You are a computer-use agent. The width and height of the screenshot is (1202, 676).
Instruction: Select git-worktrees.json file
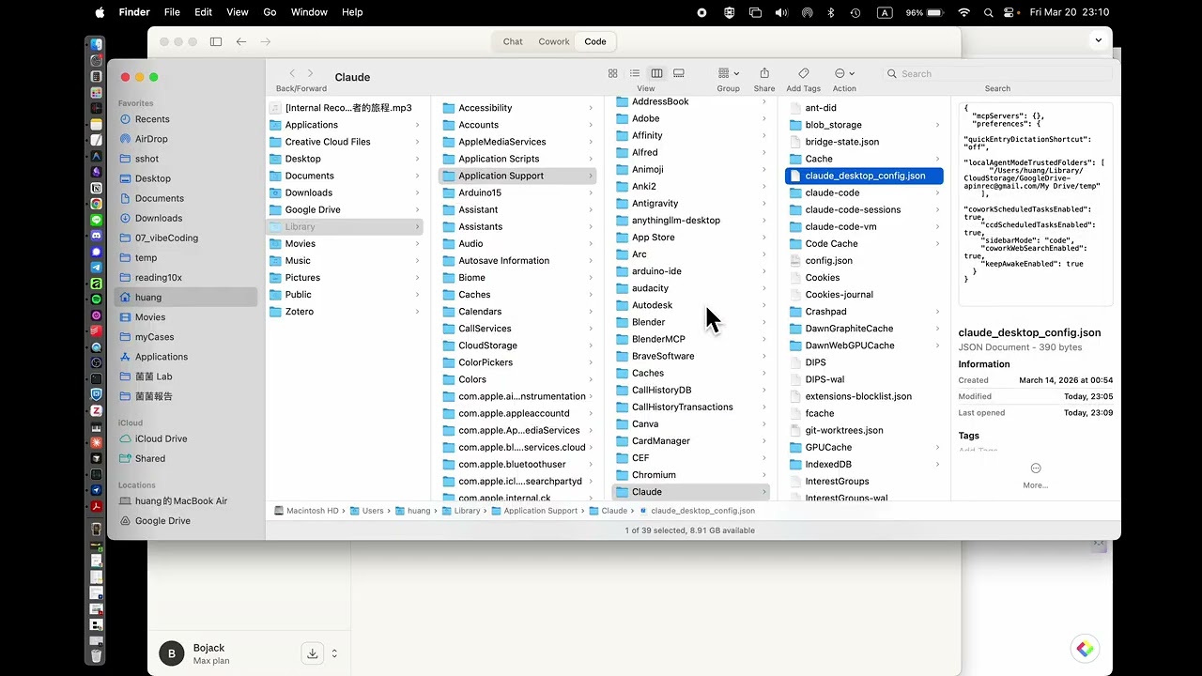(843, 430)
